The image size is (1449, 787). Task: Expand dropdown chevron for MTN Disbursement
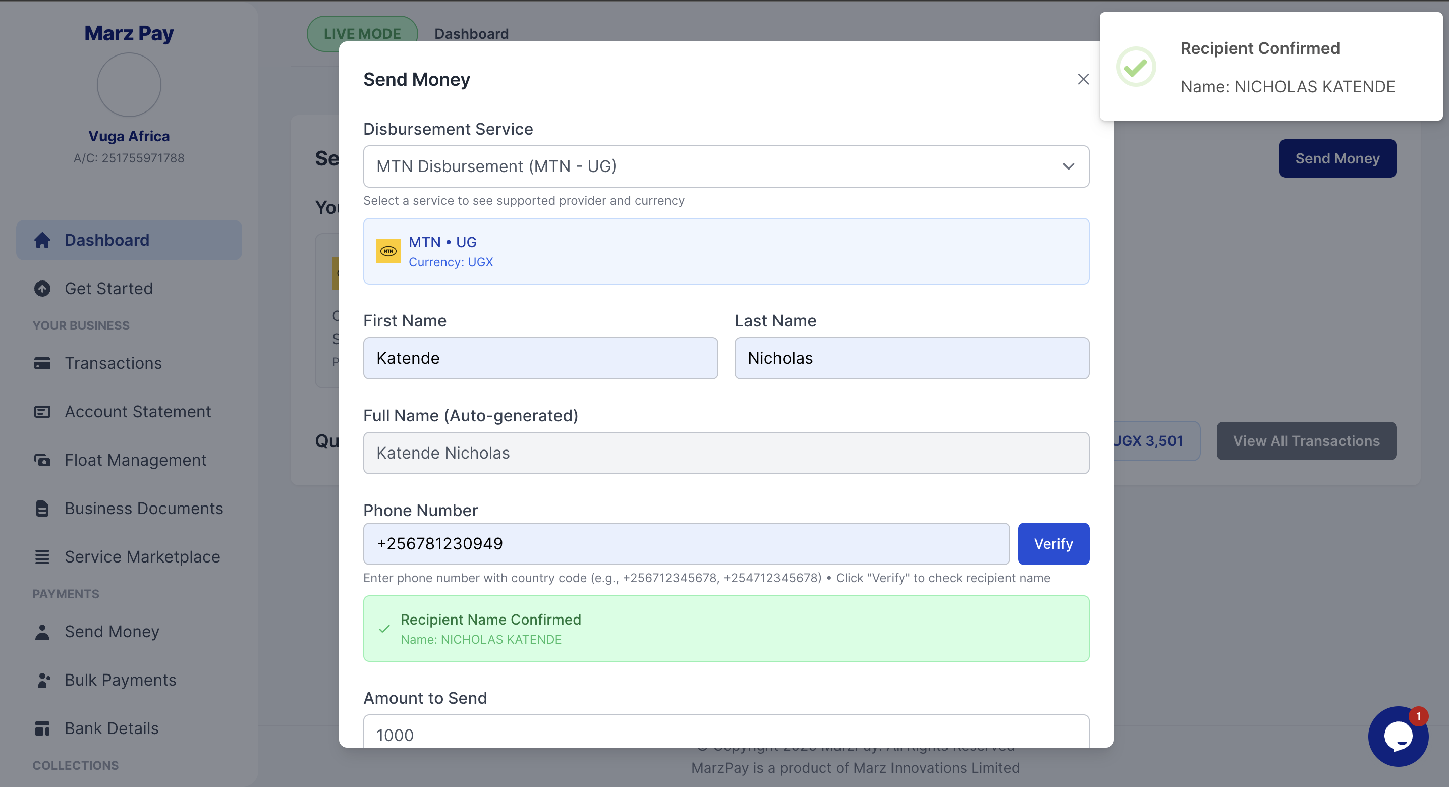click(x=1068, y=166)
